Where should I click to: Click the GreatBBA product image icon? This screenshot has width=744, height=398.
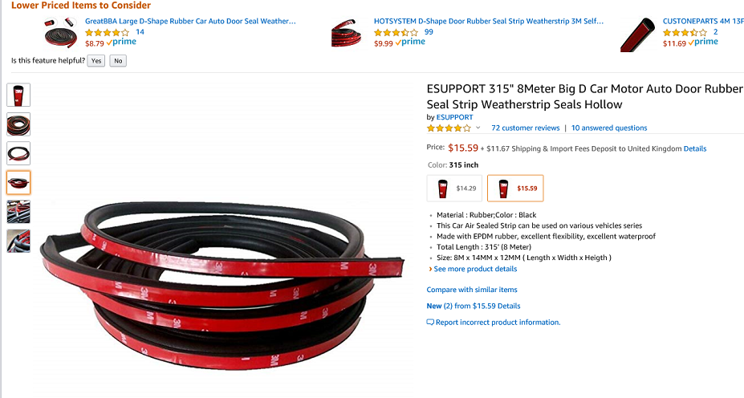(x=60, y=32)
